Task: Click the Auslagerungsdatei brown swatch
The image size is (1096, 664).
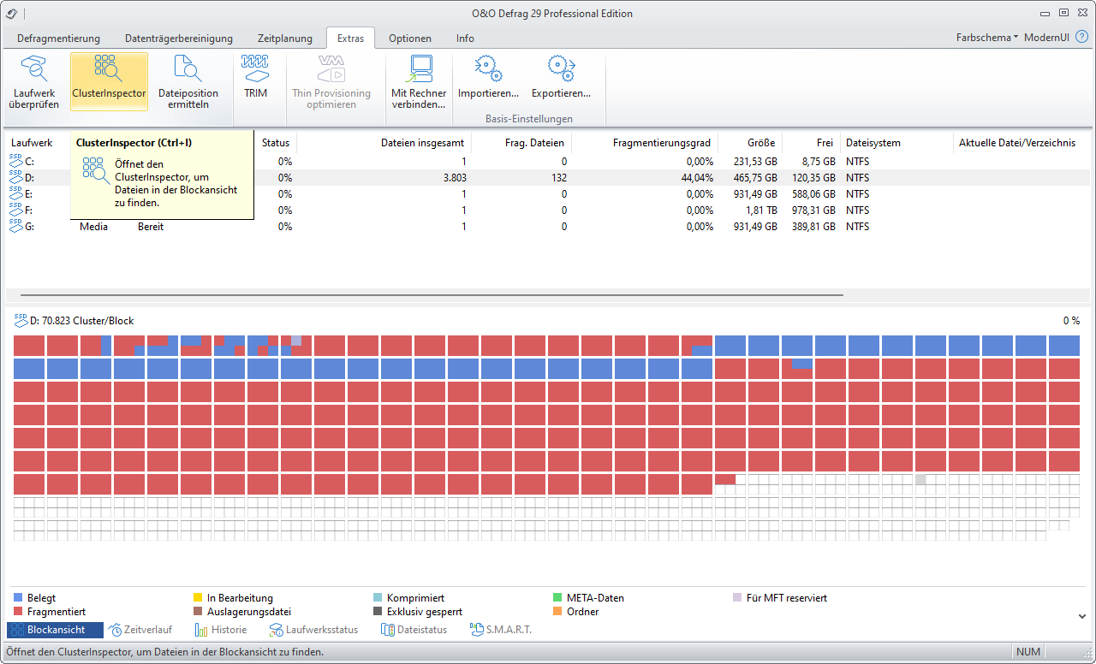Action: tap(198, 612)
